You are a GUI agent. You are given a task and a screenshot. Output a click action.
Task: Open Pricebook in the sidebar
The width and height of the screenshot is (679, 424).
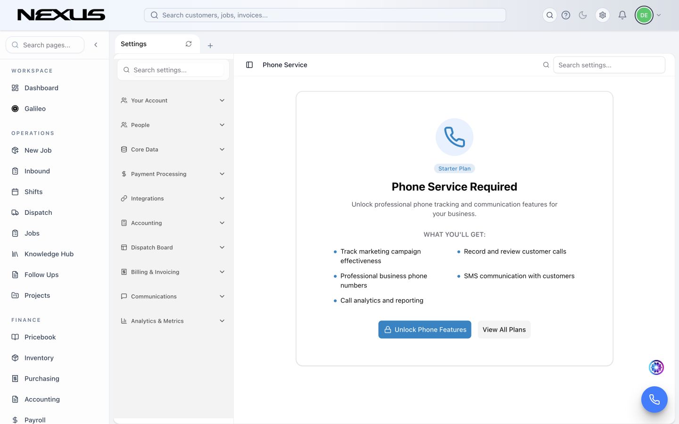pyautogui.click(x=54, y=337)
